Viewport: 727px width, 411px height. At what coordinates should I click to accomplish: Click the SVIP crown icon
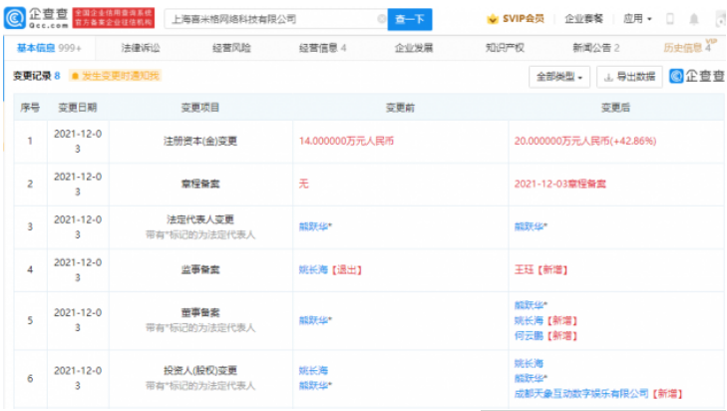pos(492,19)
